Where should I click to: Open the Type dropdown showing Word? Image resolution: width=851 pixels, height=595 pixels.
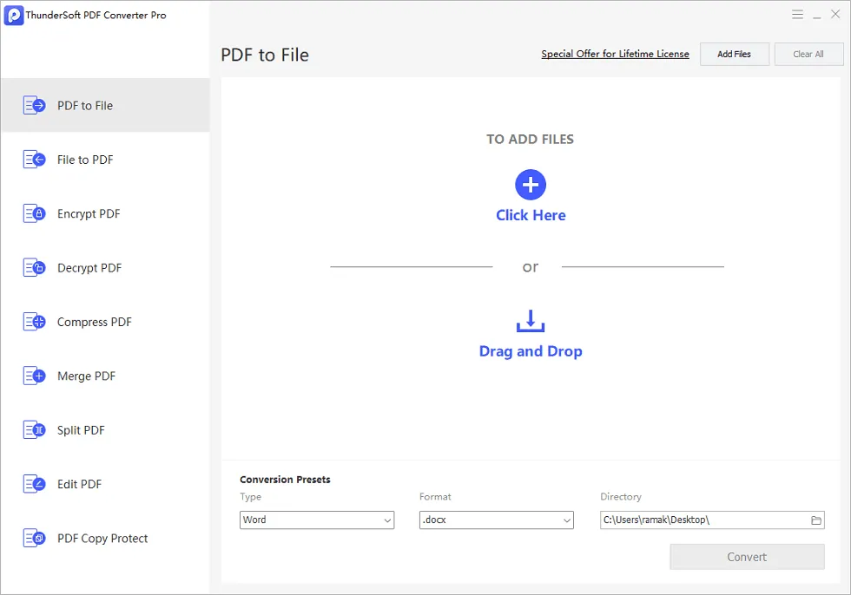pyautogui.click(x=317, y=520)
